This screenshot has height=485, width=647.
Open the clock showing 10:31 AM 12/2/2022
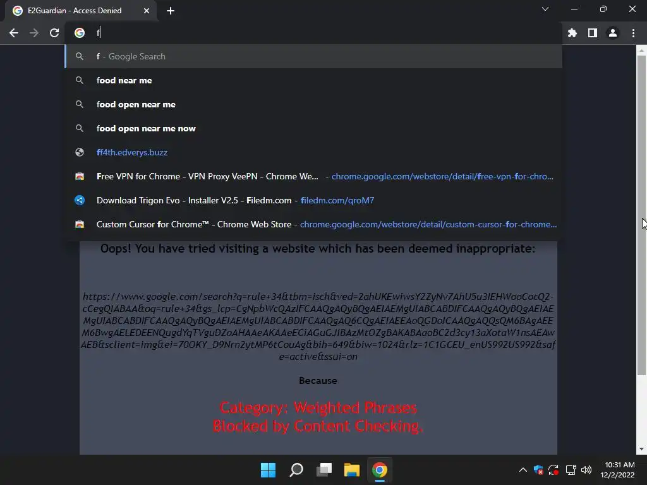coord(618,470)
